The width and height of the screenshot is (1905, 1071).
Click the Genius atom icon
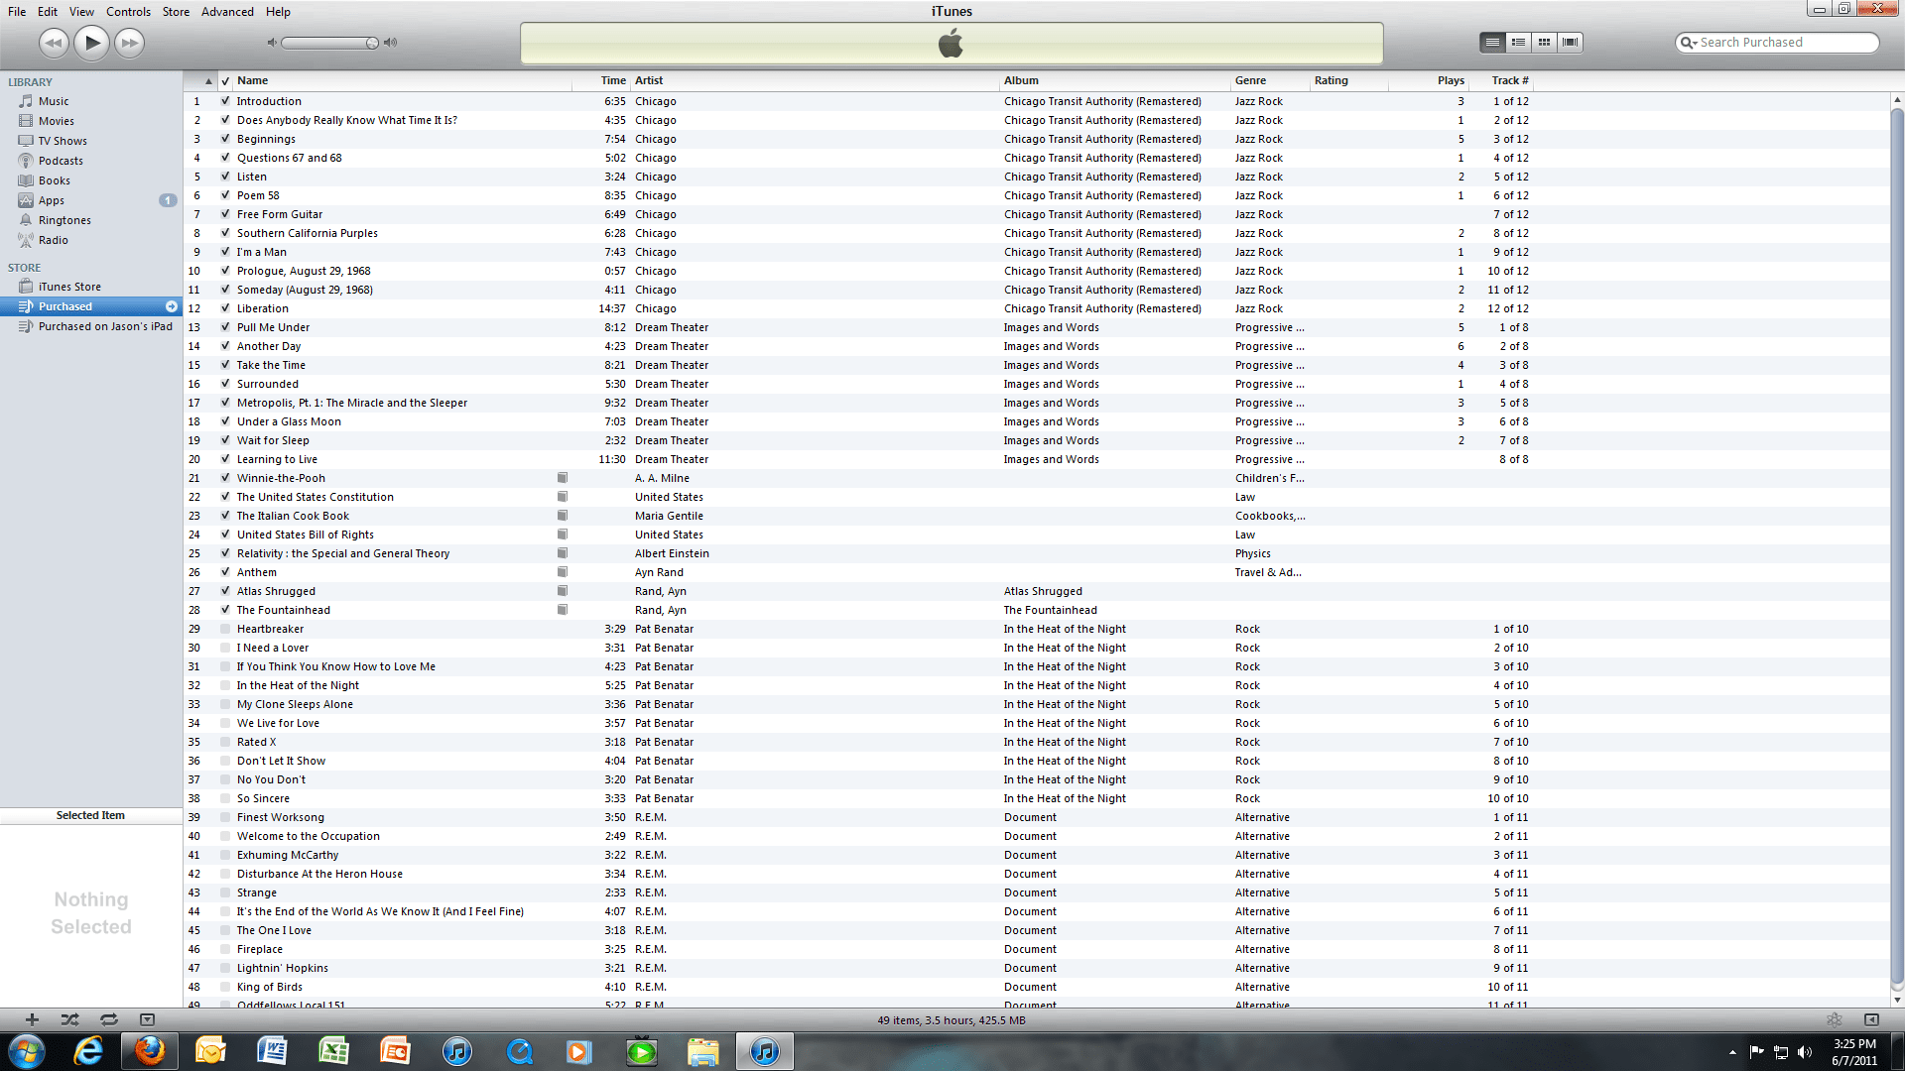[1834, 1019]
